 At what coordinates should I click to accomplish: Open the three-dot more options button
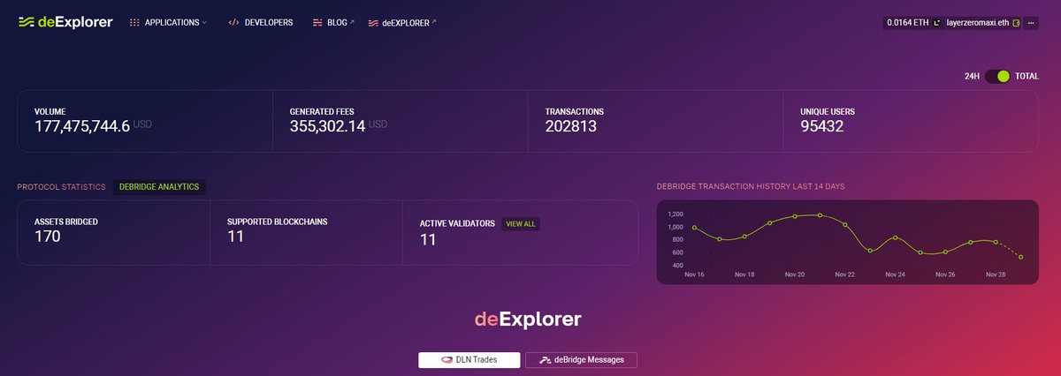[1031, 22]
